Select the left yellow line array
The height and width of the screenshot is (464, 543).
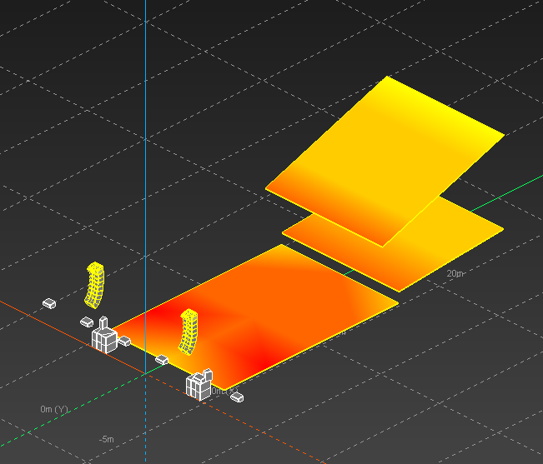94,285
